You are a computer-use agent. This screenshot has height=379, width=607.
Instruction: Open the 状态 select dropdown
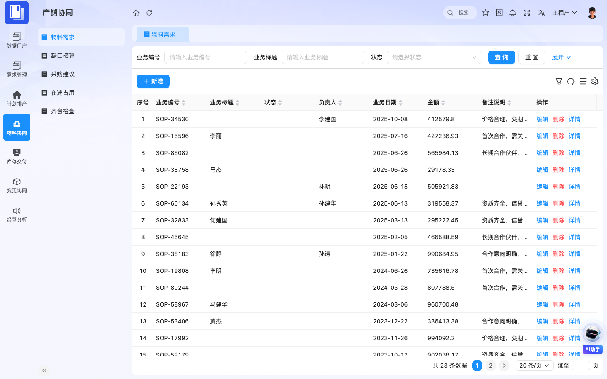(434, 57)
